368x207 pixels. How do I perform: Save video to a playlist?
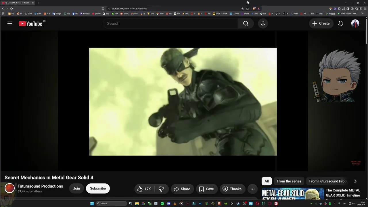click(x=206, y=189)
